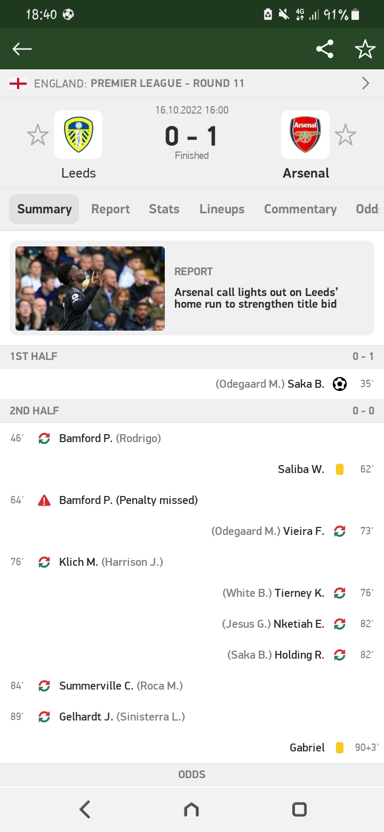Open recent apps with square button
The height and width of the screenshot is (832, 384).
pyautogui.click(x=299, y=810)
